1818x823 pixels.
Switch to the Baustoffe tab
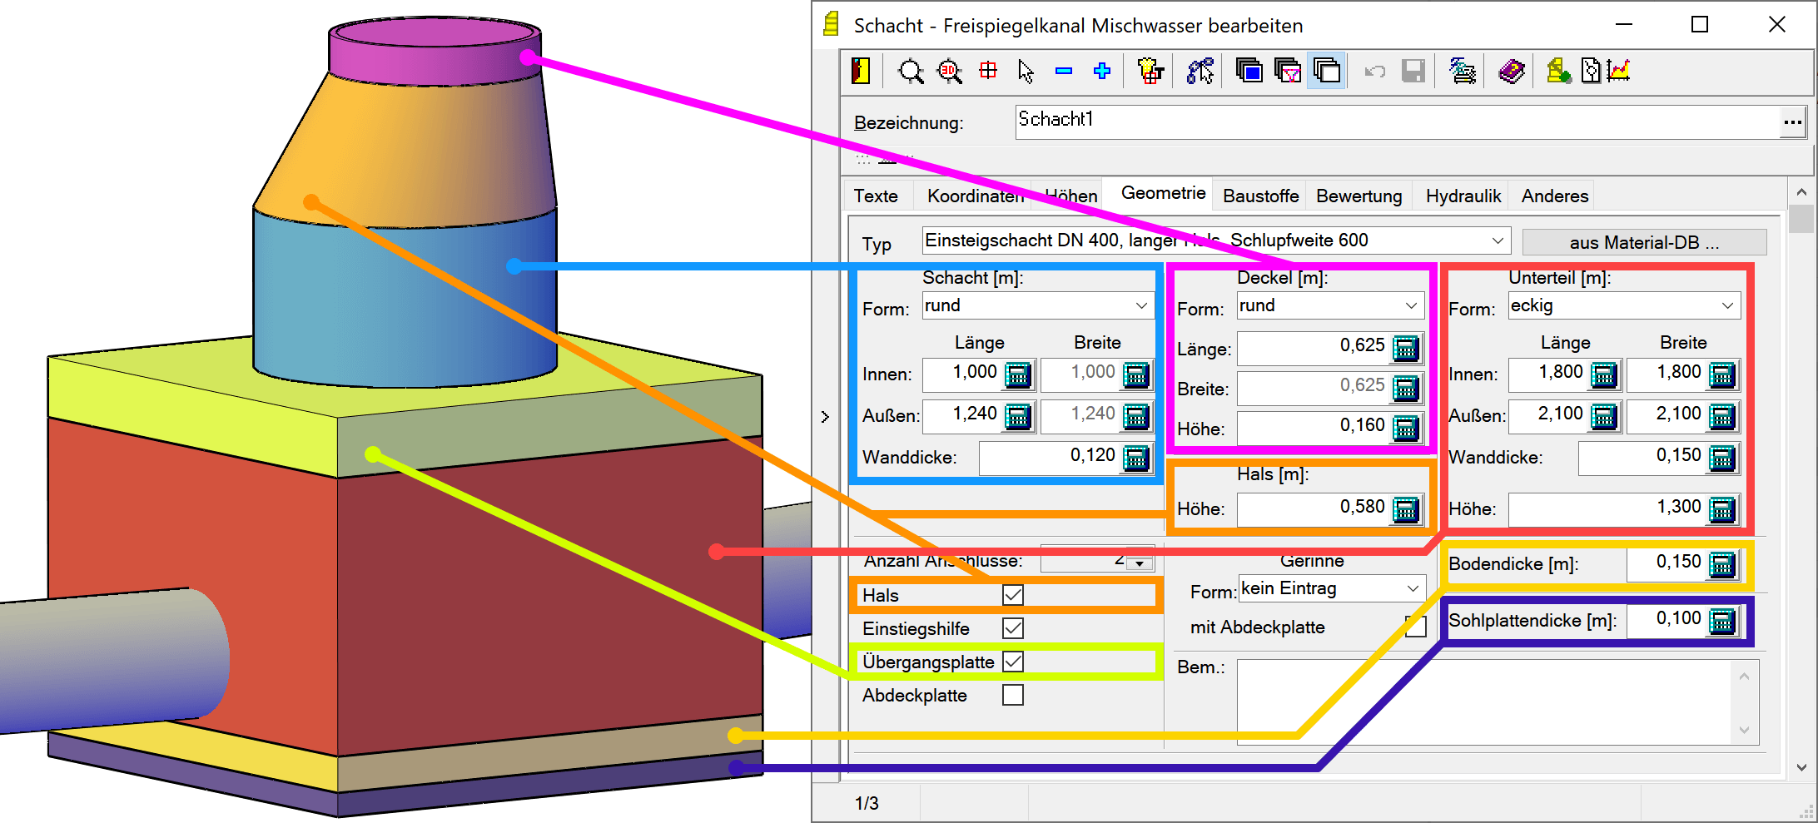pyautogui.click(x=1260, y=196)
